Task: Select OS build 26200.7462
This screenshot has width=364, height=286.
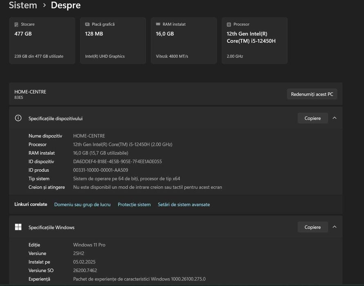Action: pyautogui.click(x=85, y=270)
